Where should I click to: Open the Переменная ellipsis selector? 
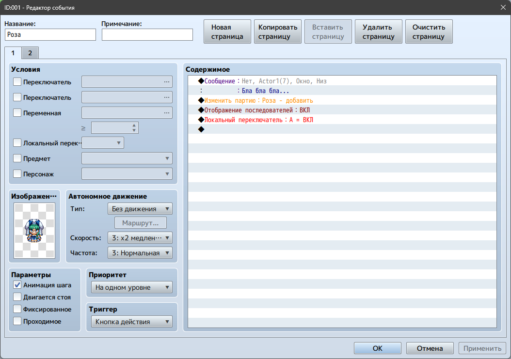point(166,113)
